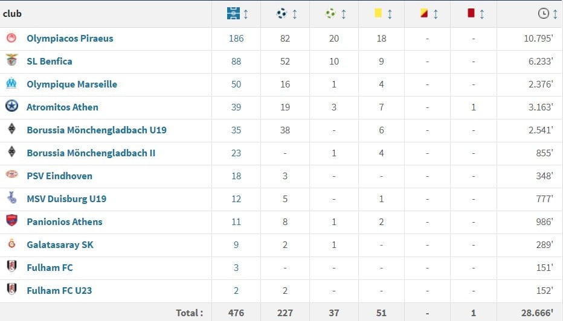Click the green assists ball header icon
The width and height of the screenshot is (563, 321).
[330, 14]
